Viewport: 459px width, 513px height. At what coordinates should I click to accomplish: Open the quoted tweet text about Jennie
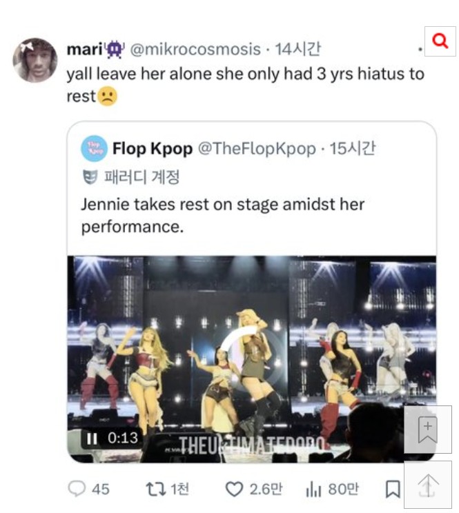pos(223,215)
